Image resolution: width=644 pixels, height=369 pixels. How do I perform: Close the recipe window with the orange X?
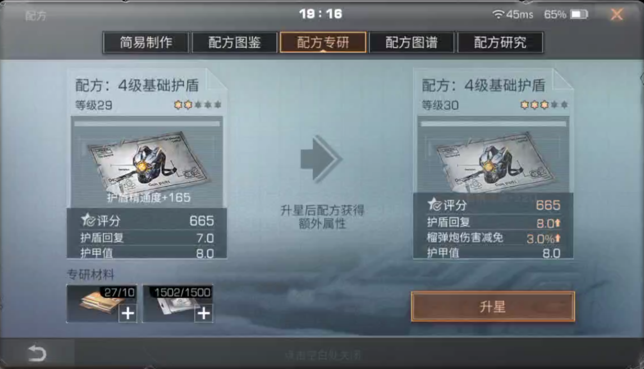click(617, 15)
